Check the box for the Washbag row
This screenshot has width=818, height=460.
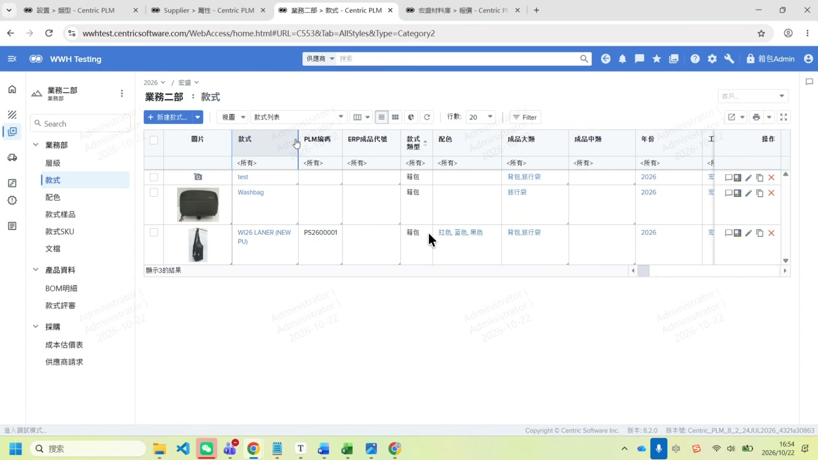click(x=154, y=193)
